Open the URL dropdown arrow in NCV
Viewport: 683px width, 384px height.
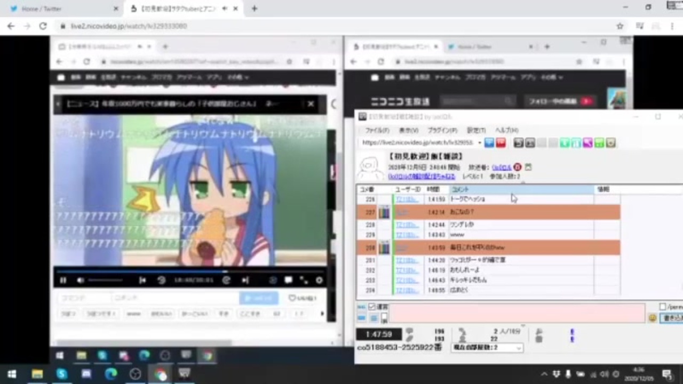coord(479,143)
